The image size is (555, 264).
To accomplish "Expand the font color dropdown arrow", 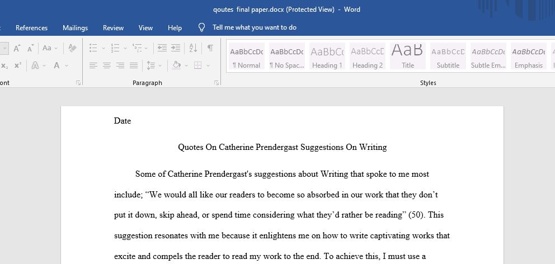I will coord(66,65).
